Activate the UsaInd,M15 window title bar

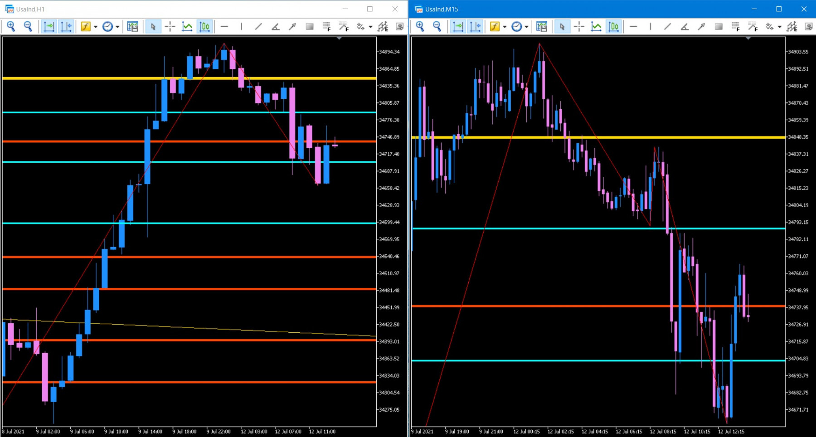click(x=580, y=9)
